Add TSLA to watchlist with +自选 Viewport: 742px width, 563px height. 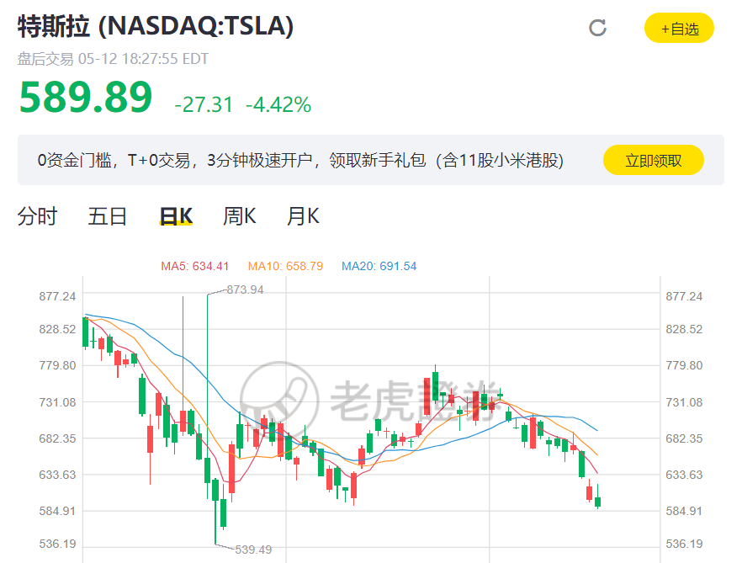coord(679,29)
